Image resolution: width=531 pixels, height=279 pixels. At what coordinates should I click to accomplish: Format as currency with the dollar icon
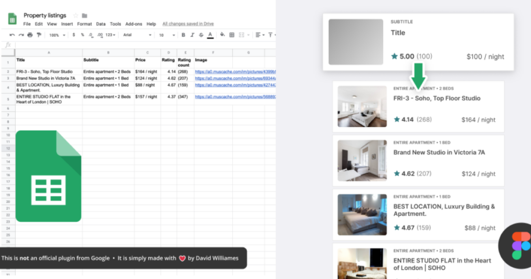[x=74, y=35]
